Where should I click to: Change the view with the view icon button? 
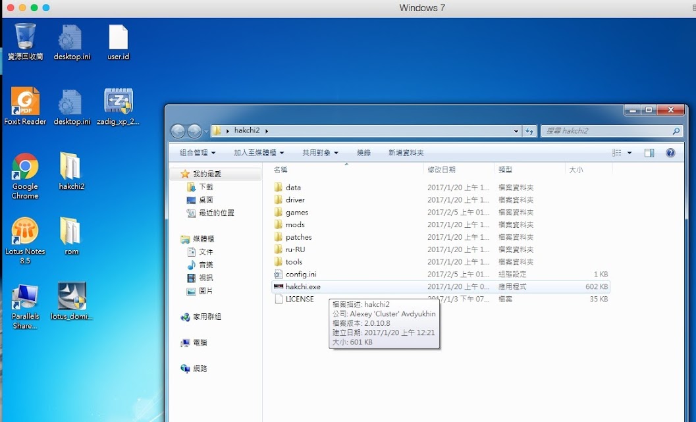(x=616, y=153)
